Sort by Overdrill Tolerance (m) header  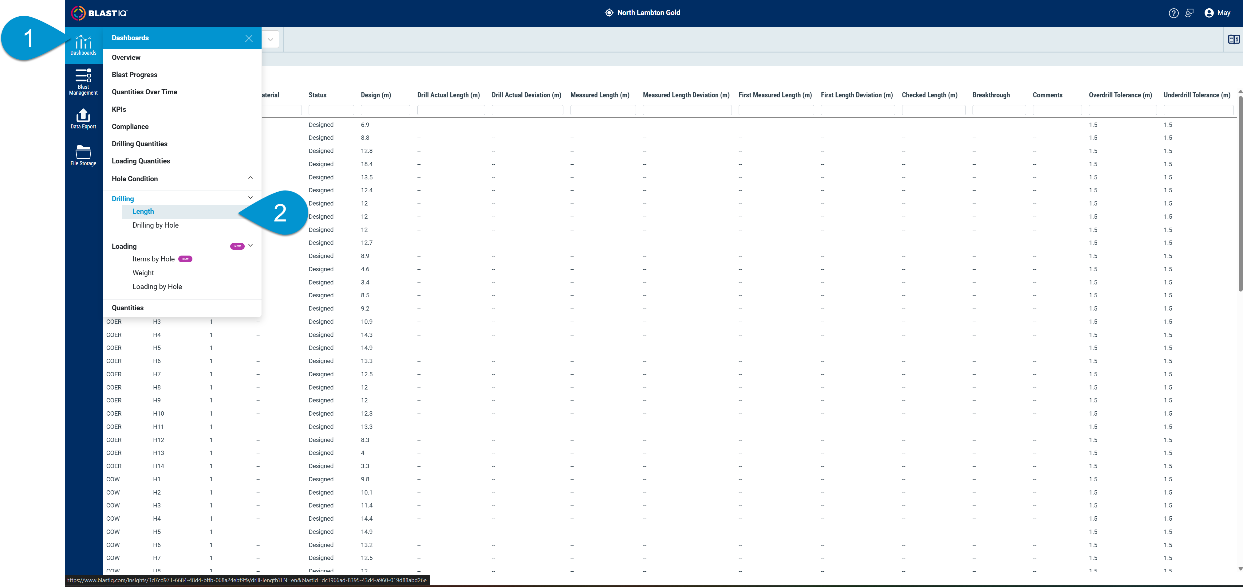click(x=1120, y=95)
